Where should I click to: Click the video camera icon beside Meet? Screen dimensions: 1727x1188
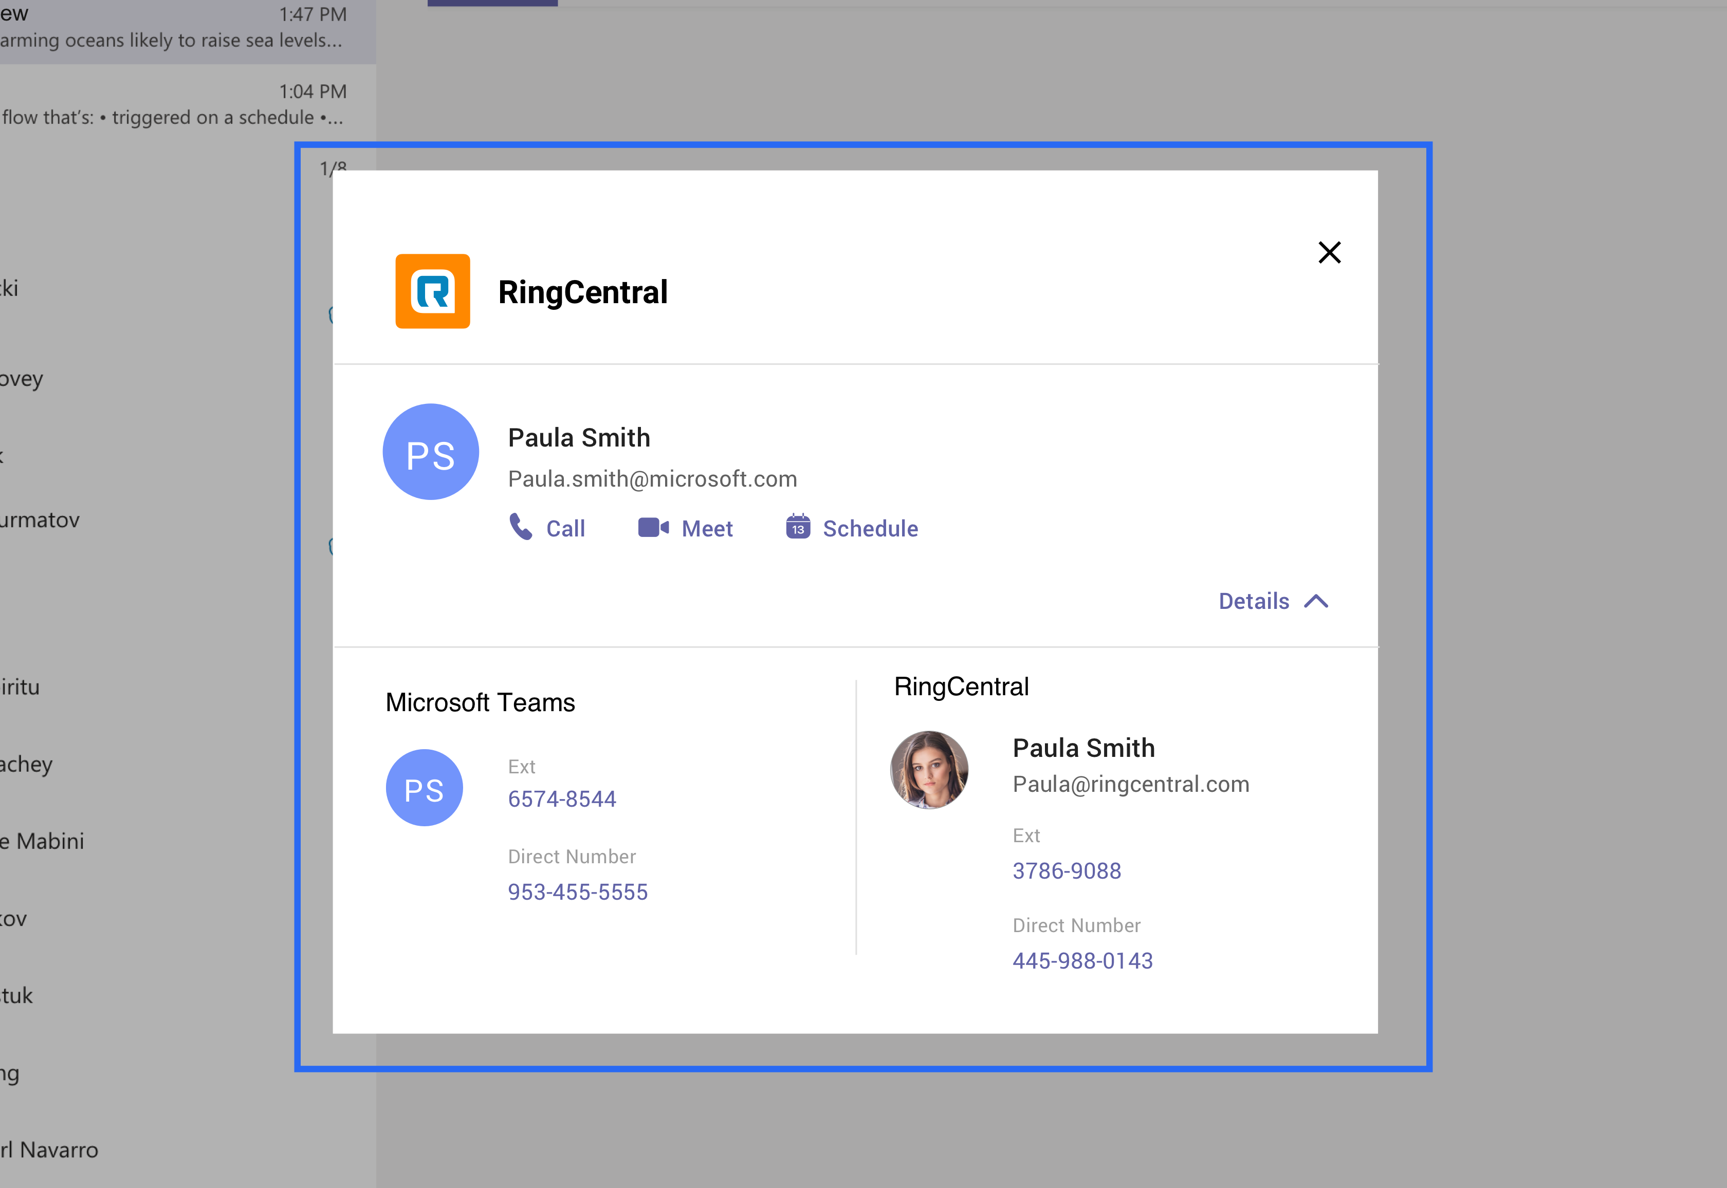tap(653, 528)
